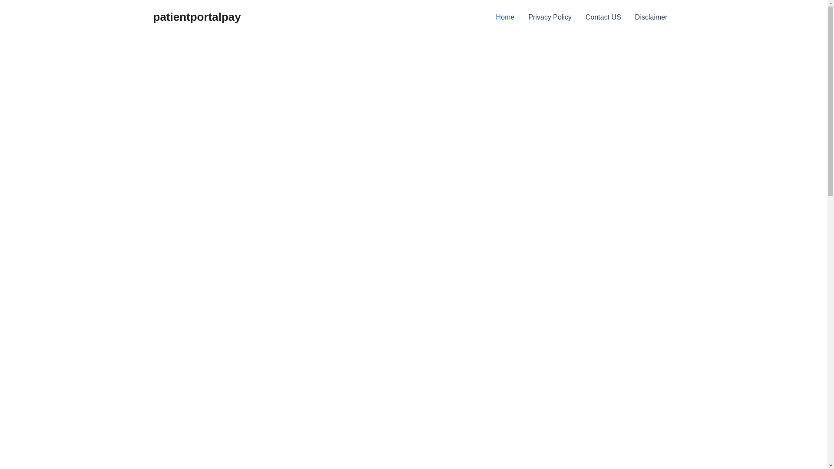Screen dimensions: 834x469
Task: Open the Contact US page
Action: coord(603,17)
